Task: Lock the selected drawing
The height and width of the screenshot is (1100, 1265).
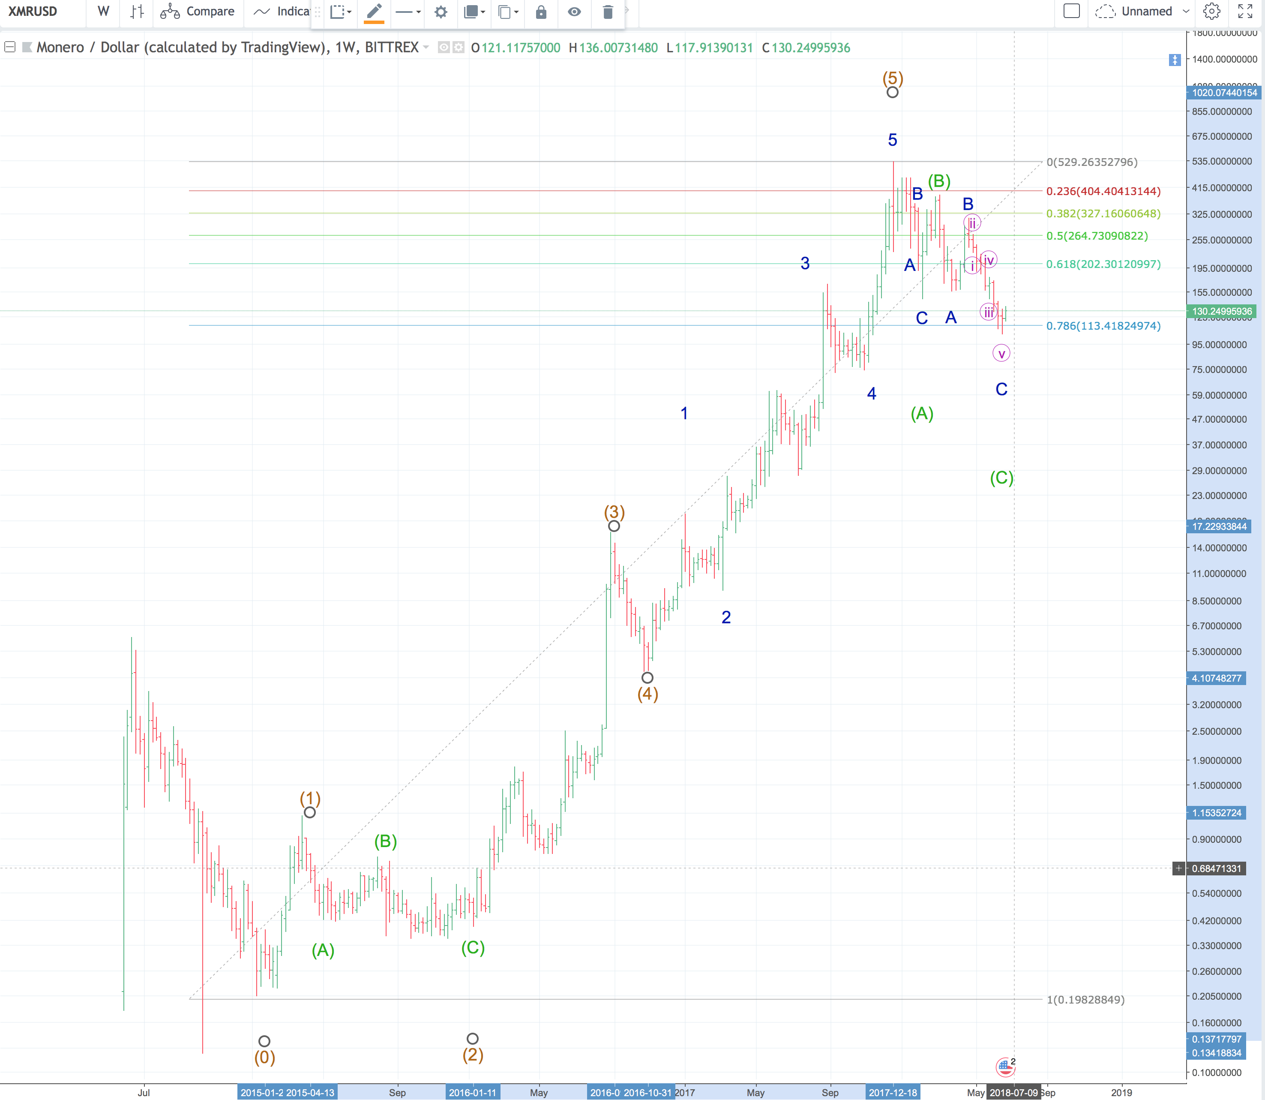Action: point(540,12)
